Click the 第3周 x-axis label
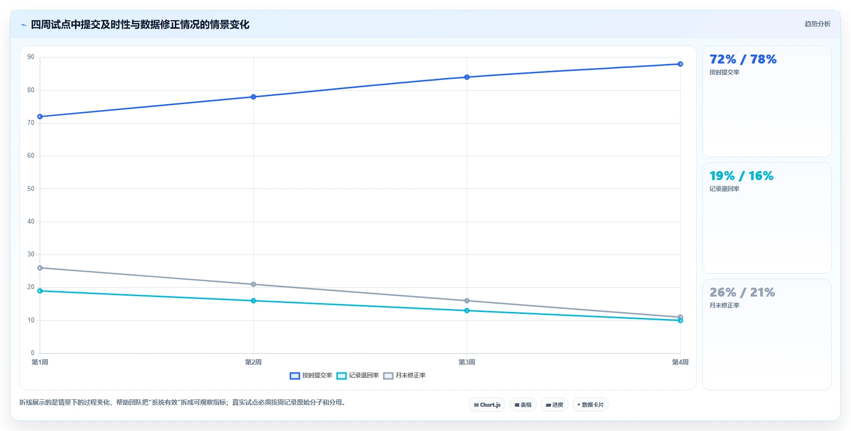 point(467,362)
